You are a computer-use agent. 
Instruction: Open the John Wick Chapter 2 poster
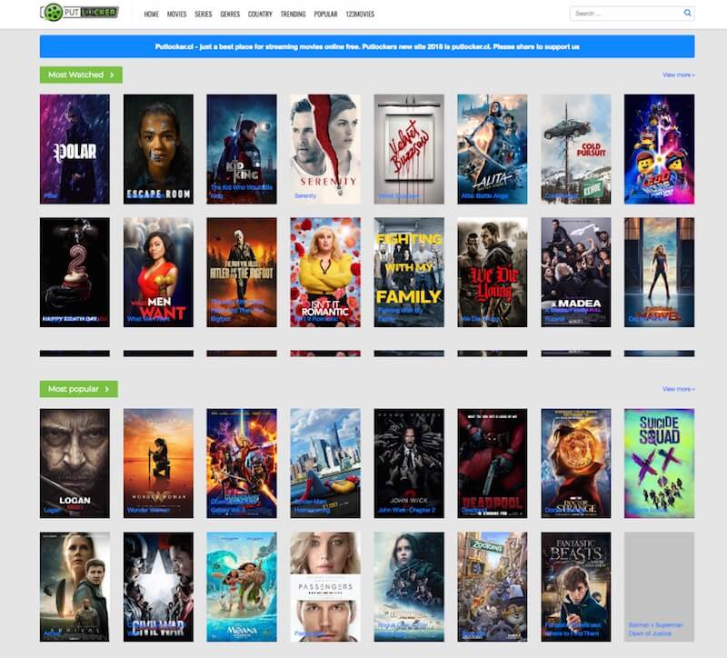tap(409, 464)
